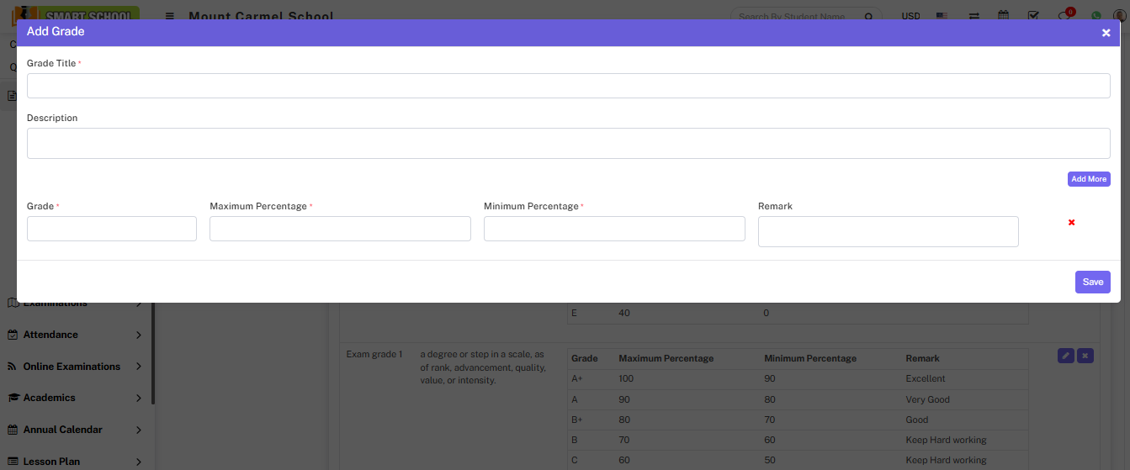Image resolution: width=1130 pixels, height=470 pixels.
Task: Open the task checklist icon in header
Action: pos(1033,15)
